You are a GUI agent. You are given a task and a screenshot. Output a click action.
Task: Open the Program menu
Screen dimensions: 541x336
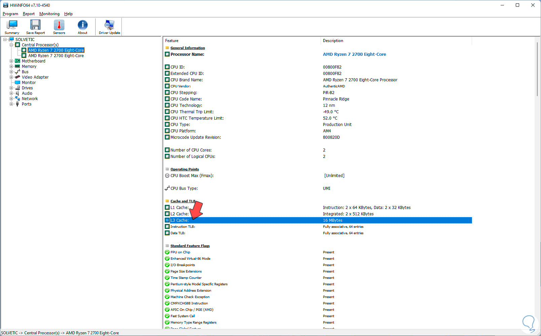point(10,14)
